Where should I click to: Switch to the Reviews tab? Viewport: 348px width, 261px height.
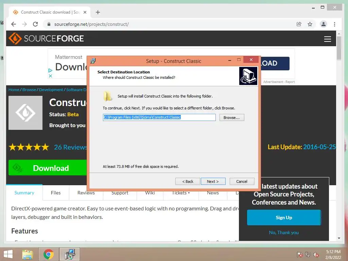point(86,193)
